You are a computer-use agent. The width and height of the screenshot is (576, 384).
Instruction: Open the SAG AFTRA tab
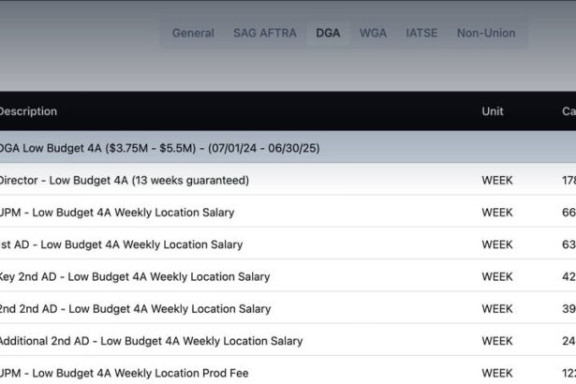pyautogui.click(x=265, y=33)
